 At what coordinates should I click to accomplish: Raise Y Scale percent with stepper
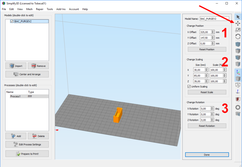click(x=224, y=74)
